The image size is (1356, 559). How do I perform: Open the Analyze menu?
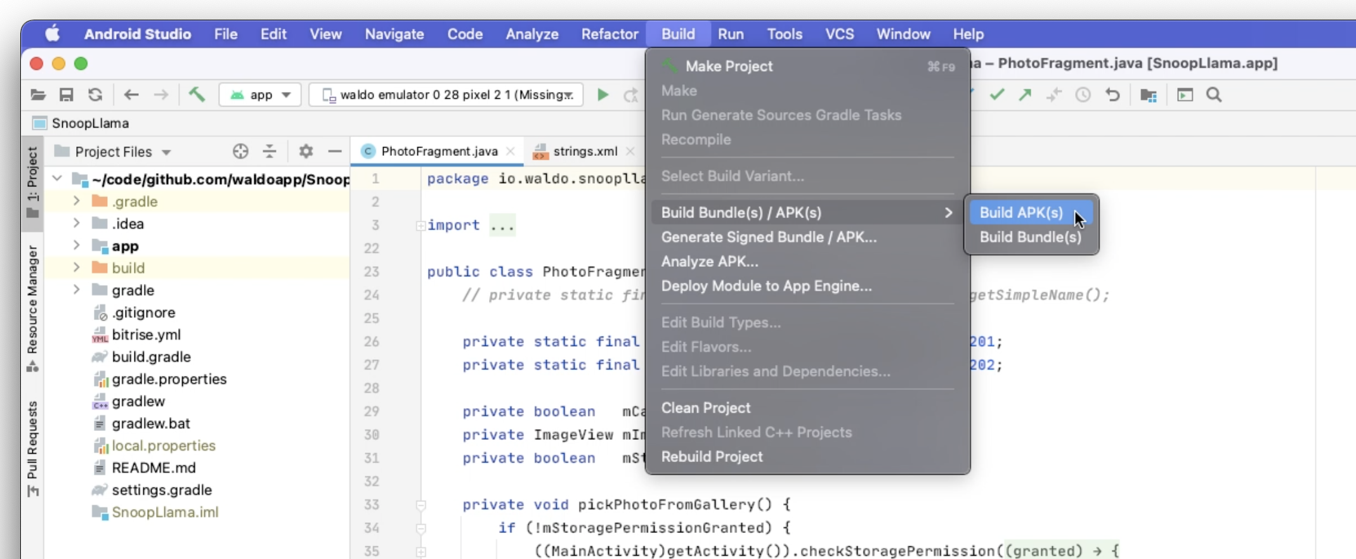click(x=532, y=34)
